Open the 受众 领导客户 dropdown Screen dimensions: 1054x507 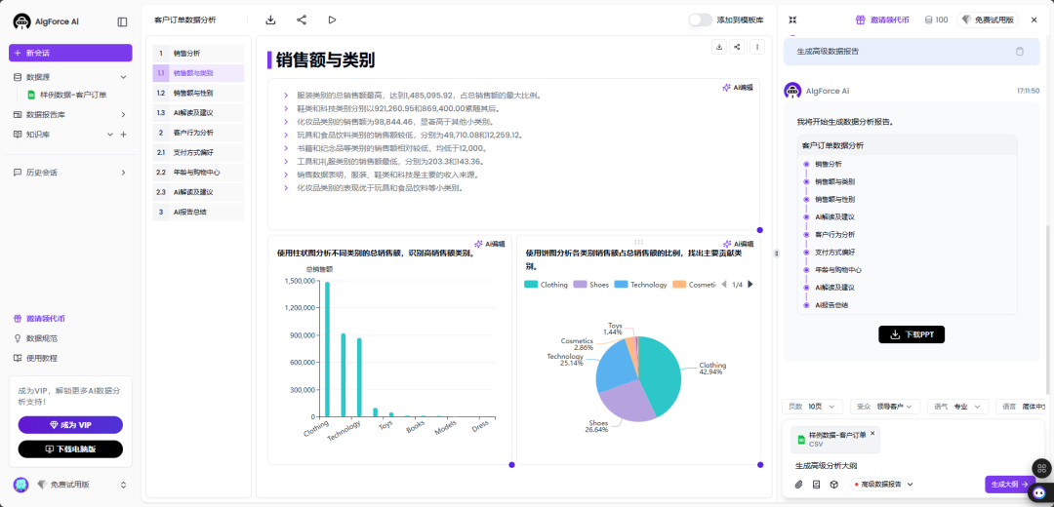(x=884, y=407)
